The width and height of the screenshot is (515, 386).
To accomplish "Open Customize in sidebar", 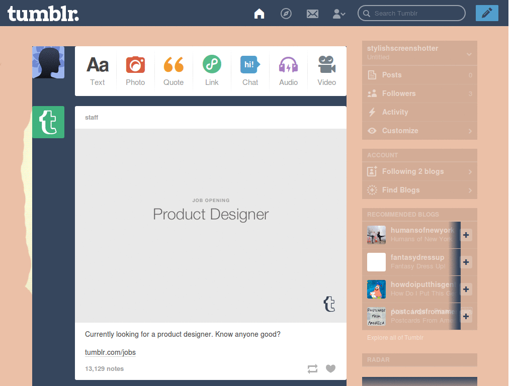I will 419,131.
